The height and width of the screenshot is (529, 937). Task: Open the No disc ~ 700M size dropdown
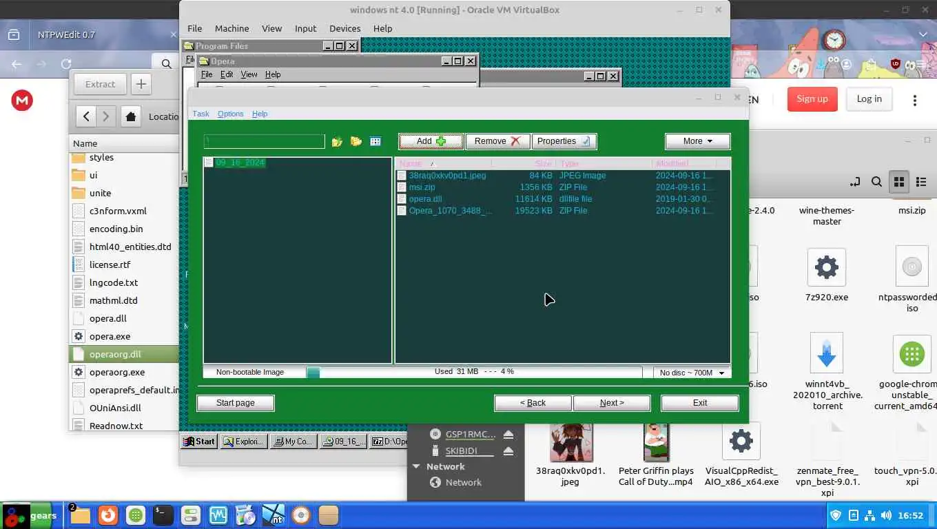(692, 373)
